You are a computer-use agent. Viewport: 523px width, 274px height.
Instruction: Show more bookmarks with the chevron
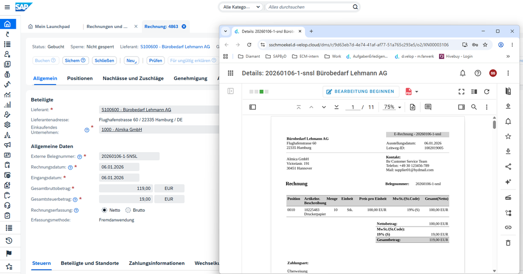[508, 56]
